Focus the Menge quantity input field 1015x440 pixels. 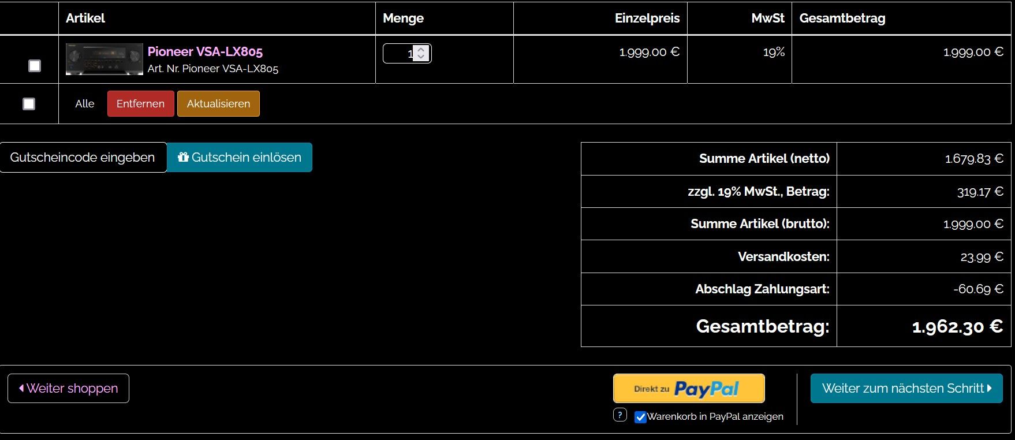point(407,54)
